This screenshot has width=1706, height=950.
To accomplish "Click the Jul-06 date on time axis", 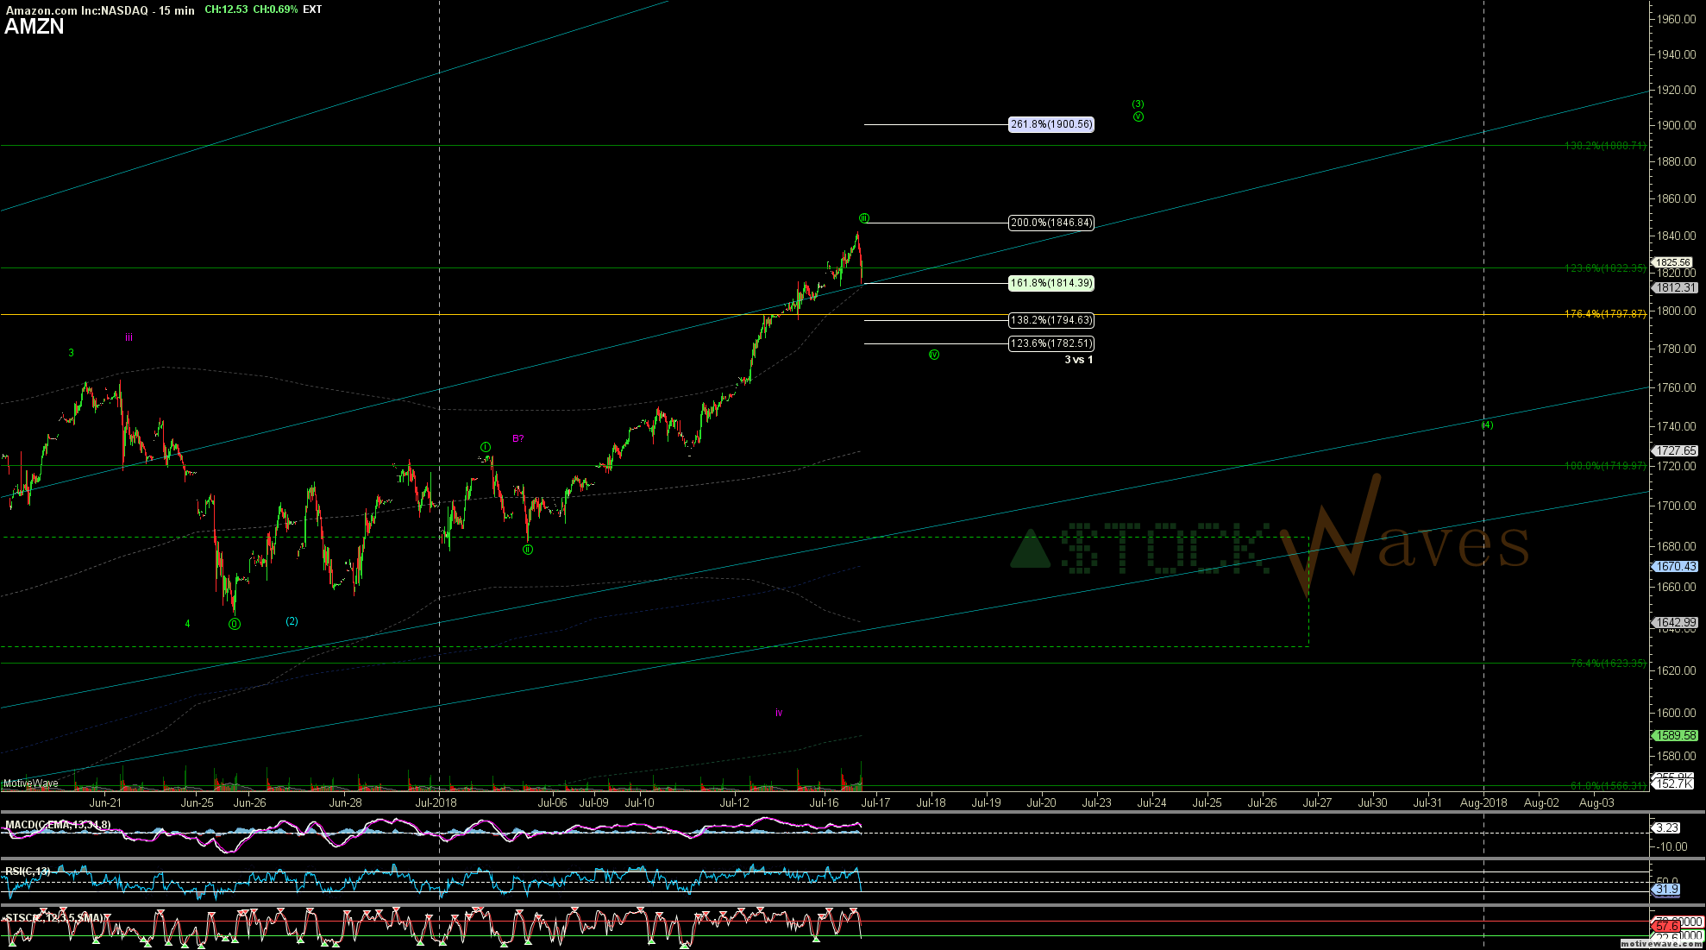I will 553,802.
